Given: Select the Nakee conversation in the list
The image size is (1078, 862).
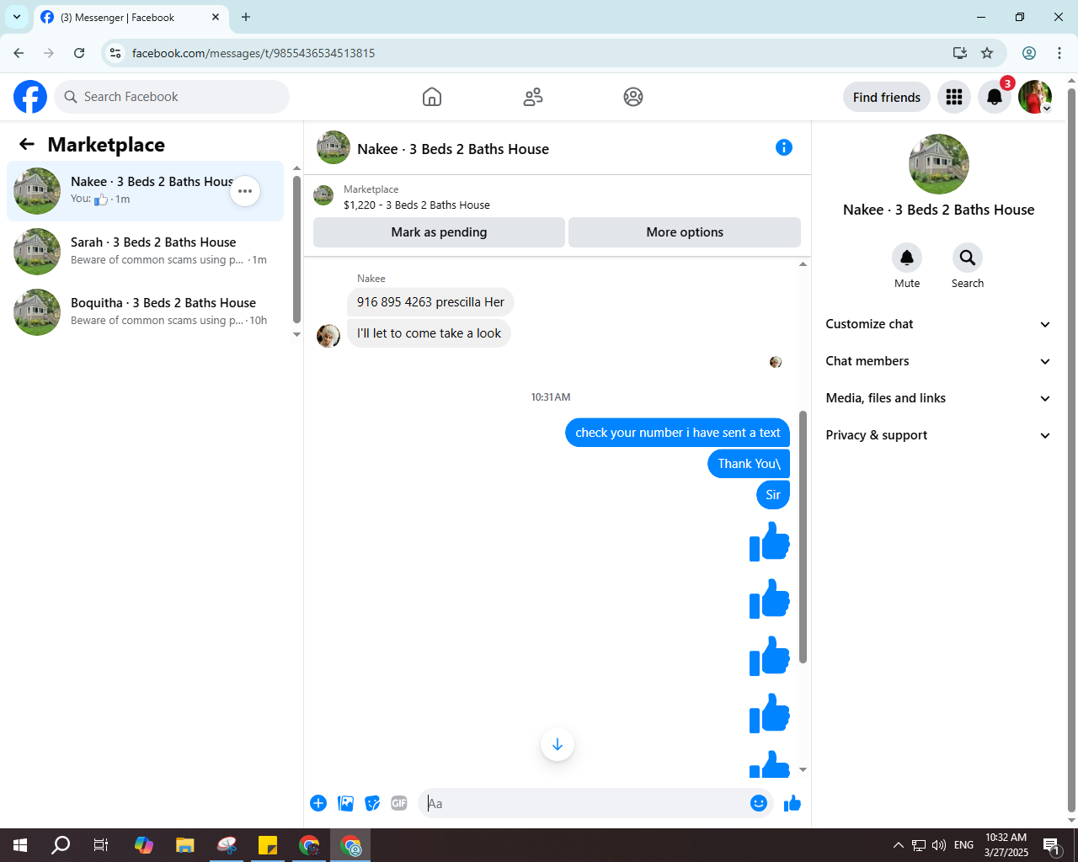Looking at the screenshot, I should coord(145,191).
